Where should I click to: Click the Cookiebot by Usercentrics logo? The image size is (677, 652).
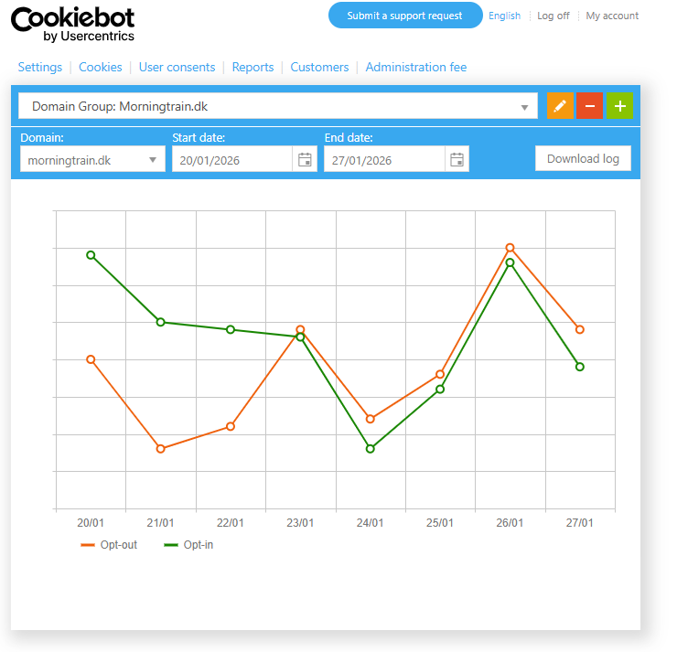(73, 25)
